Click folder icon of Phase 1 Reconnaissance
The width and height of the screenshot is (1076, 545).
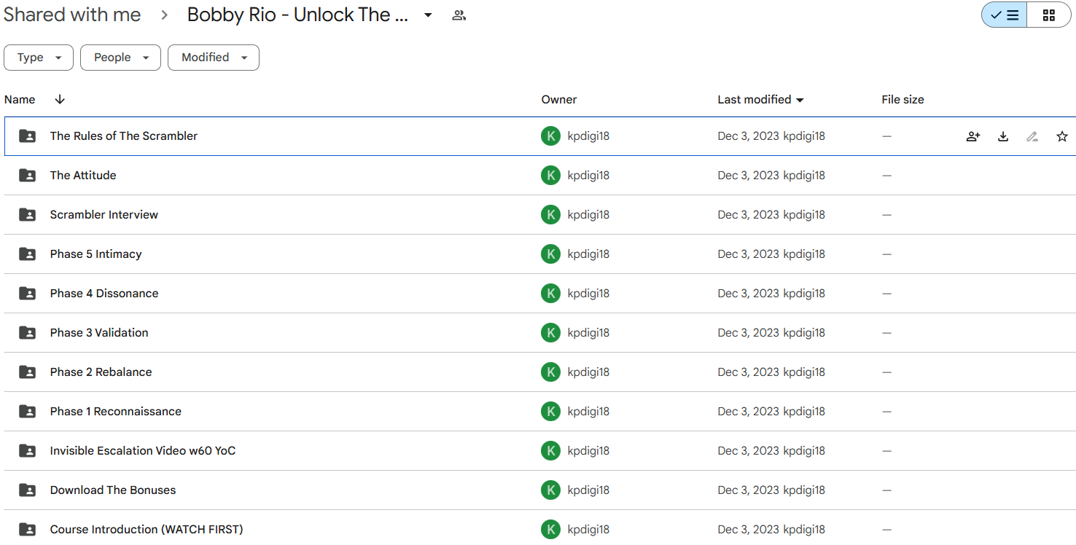[27, 412]
